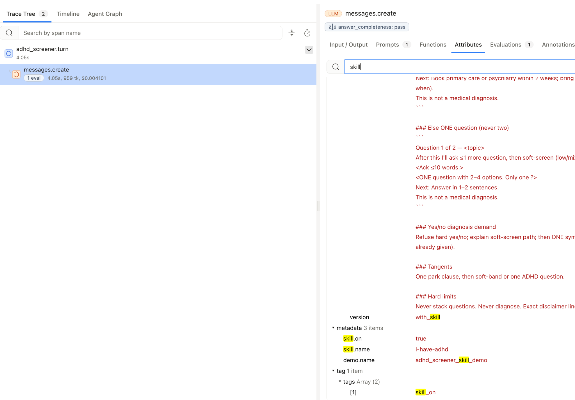Select the Attributes tab
575x400 pixels.
468,45
